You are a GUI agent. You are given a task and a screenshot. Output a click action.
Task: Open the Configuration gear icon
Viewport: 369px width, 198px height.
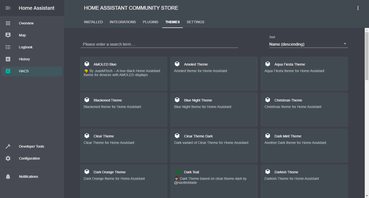[8, 158]
